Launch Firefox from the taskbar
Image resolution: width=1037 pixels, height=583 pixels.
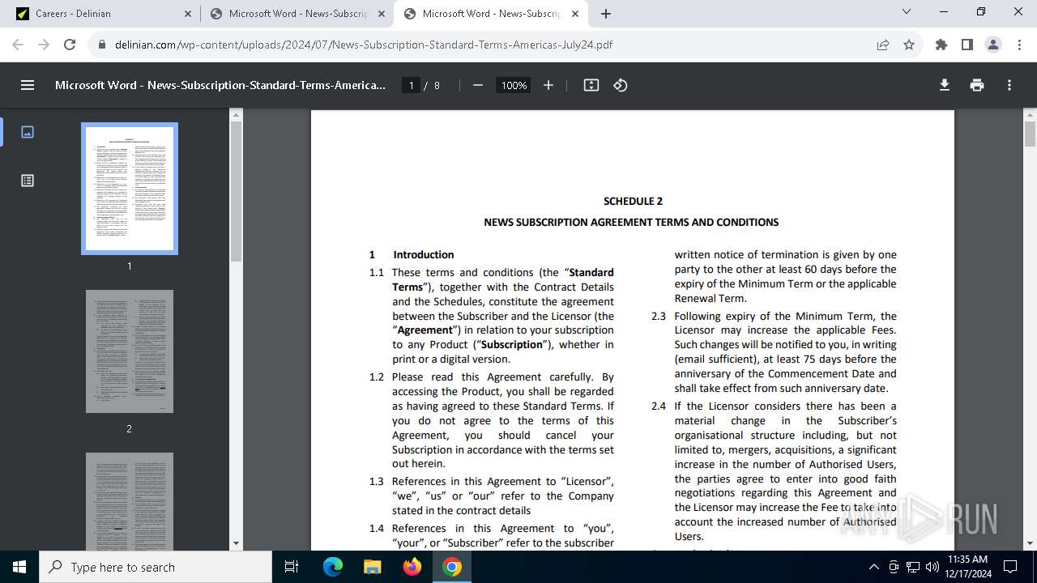(412, 567)
